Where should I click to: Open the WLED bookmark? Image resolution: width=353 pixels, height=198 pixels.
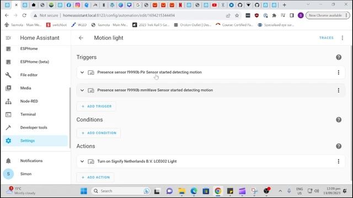click(x=79, y=25)
